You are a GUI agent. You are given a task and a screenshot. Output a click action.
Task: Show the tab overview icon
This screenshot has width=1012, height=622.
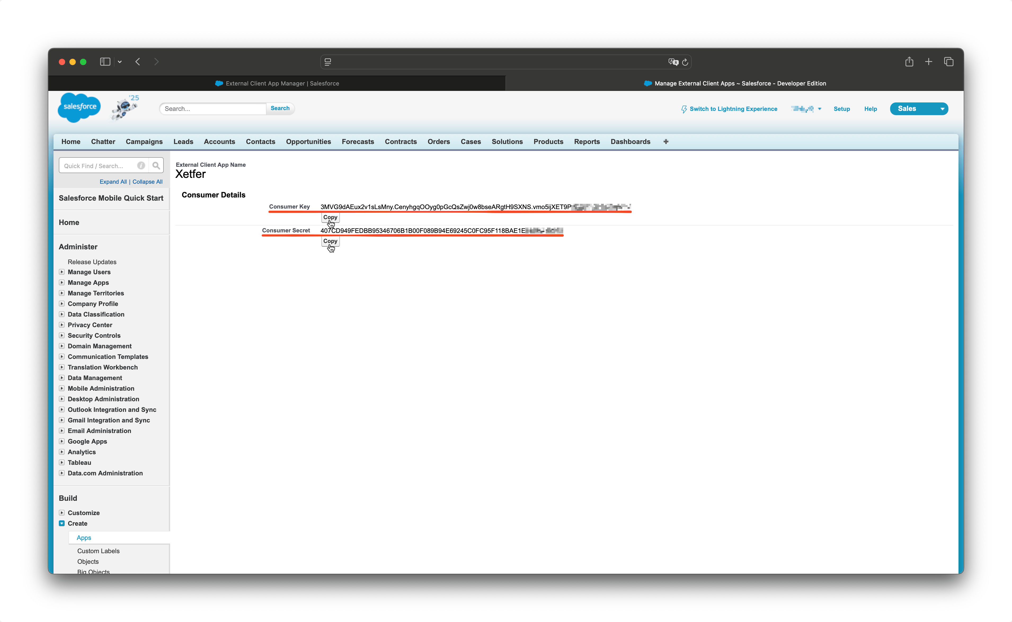click(949, 62)
